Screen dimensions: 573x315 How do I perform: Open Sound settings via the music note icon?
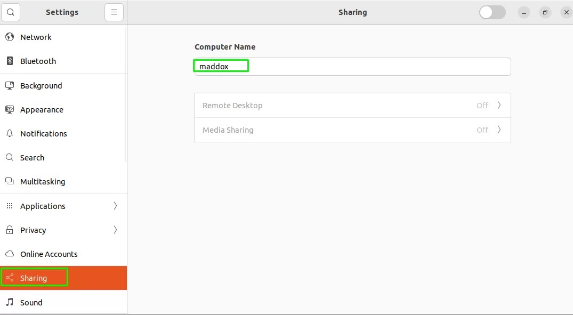coord(9,302)
